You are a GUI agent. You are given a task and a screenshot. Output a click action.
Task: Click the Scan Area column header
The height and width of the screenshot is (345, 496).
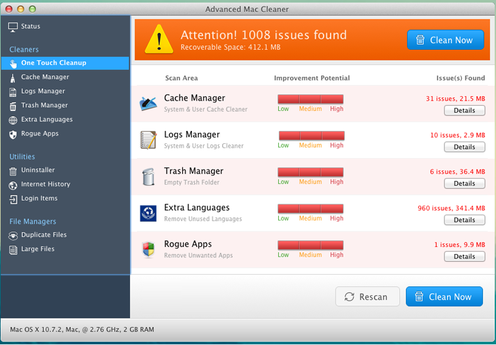click(x=182, y=78)
